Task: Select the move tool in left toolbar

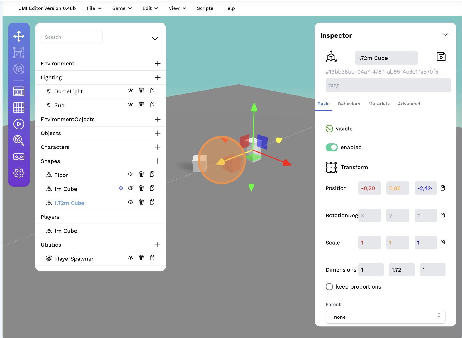Action: (x=19, y=36)
